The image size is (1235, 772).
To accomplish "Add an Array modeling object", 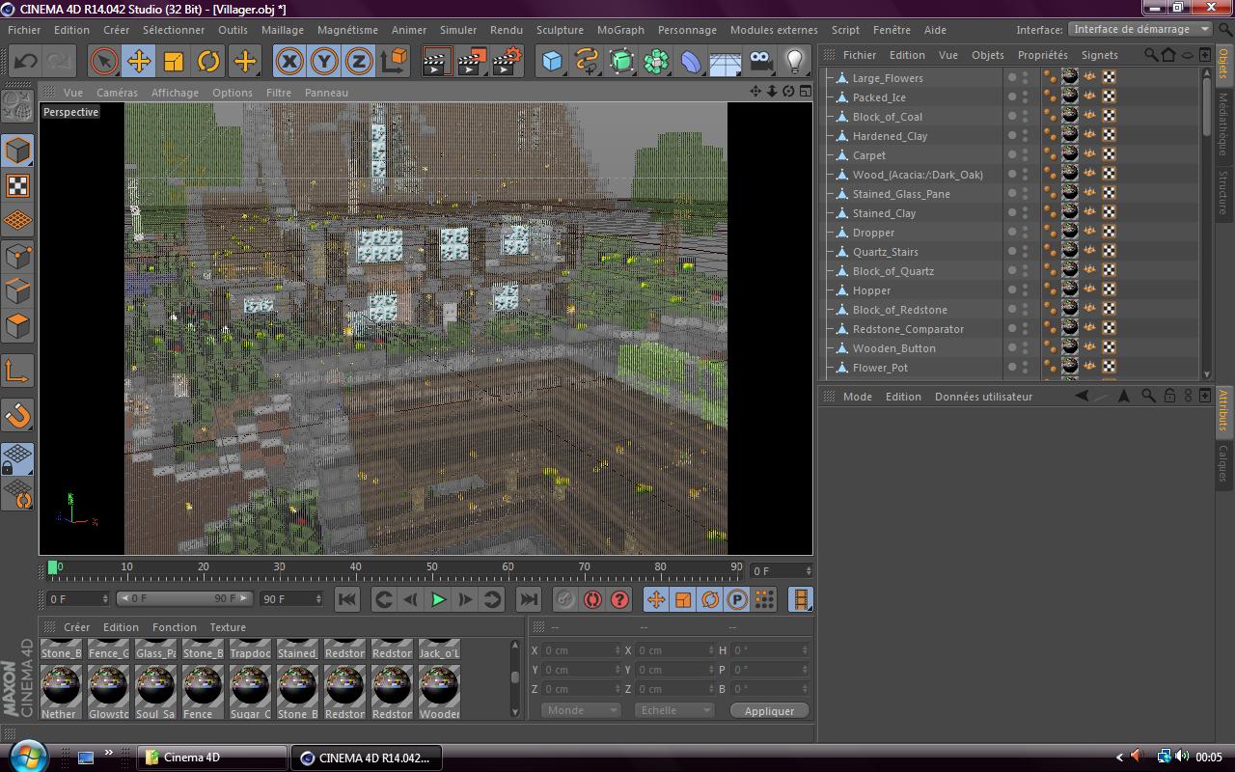I will (x=656, y=62).
